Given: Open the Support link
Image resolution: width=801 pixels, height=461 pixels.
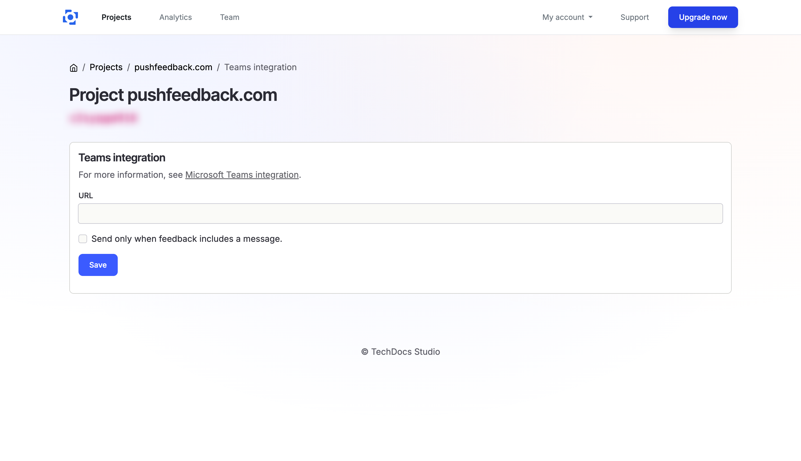Looking at the screenshot, I should click(634, 17).
